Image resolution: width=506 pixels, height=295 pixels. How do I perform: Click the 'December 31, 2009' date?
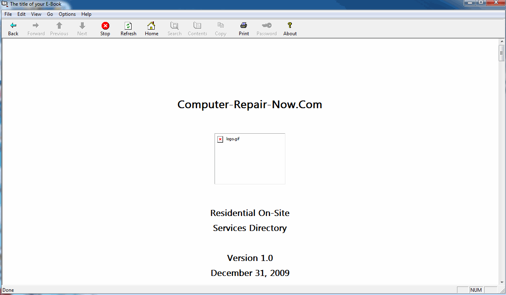250,273
